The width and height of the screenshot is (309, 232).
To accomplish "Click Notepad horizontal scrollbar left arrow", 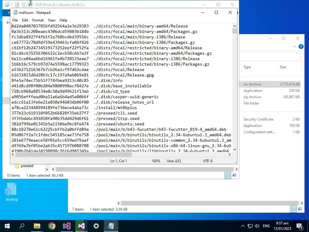I will tap(13, 155).
